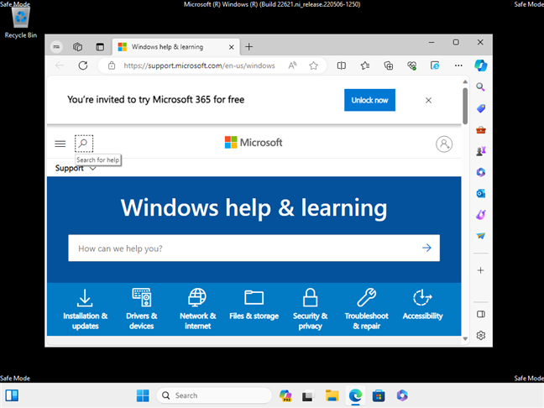Image resolution: width=544 pixels, height=408 pixels.
Task: Open the Edge profile icon
Action: coord(56,47)
